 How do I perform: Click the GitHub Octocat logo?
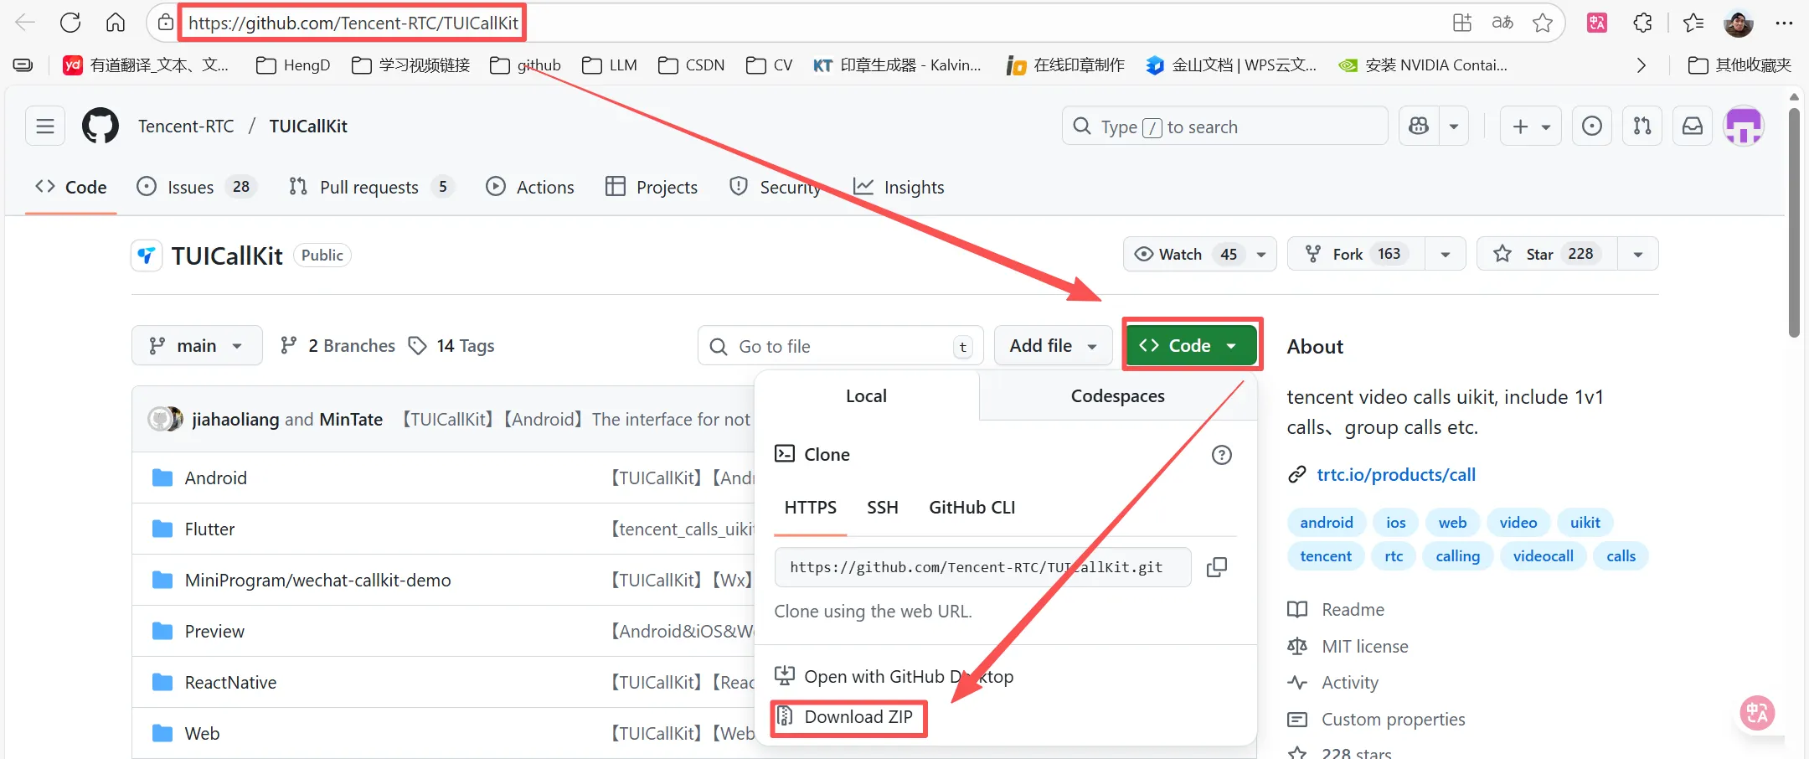[x=100, y=126]
